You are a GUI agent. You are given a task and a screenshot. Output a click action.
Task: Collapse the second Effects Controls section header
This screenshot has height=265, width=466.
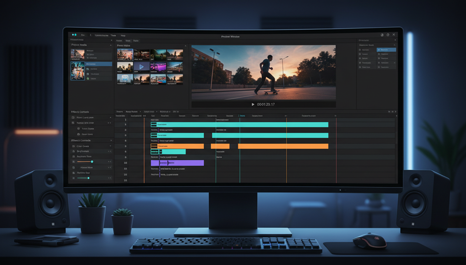pyautogui.click(x=111, y=140)
